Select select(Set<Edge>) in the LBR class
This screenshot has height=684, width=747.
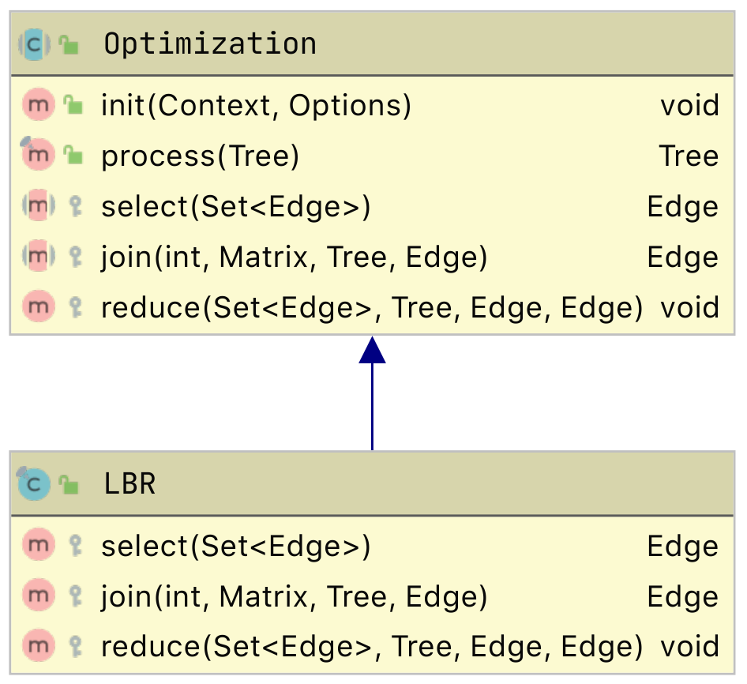coord(236,547)
